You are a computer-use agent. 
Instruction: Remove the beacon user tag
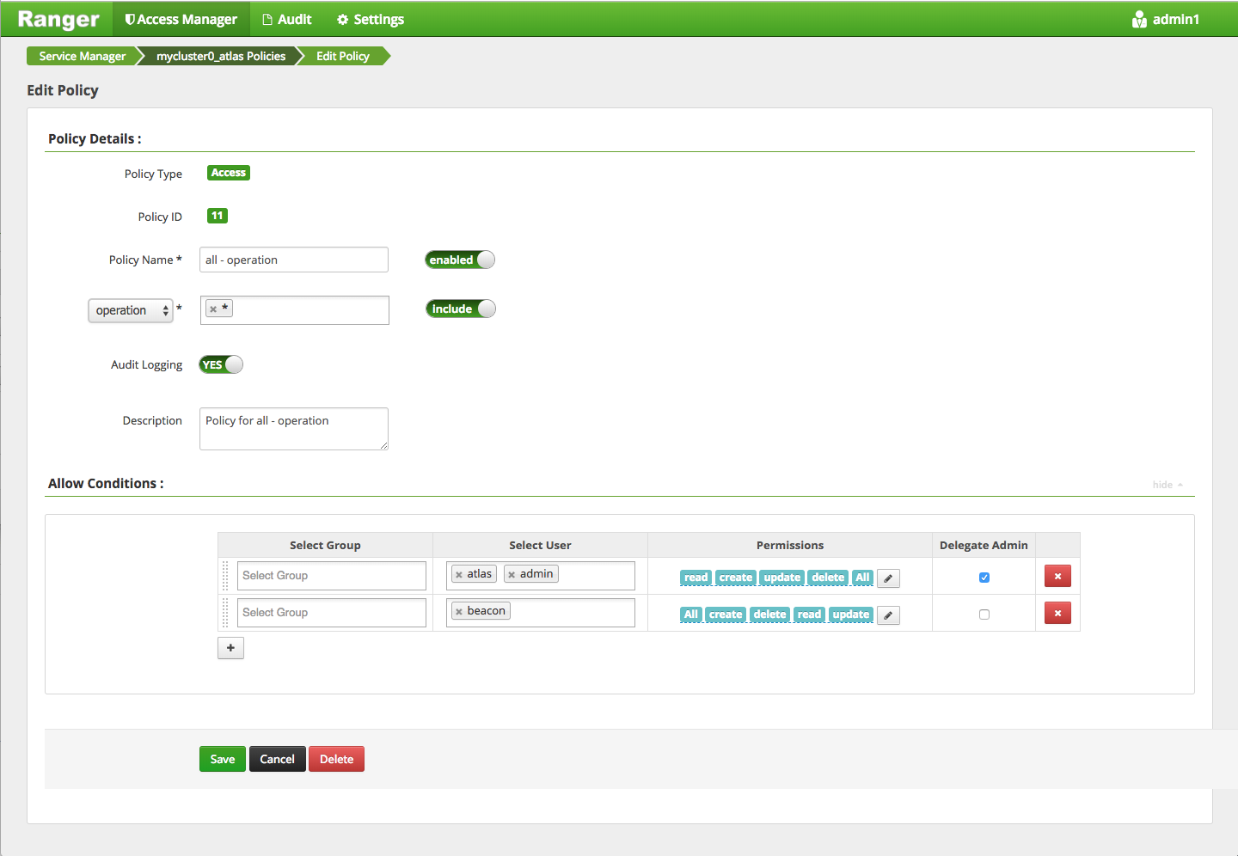coord(459,612)
